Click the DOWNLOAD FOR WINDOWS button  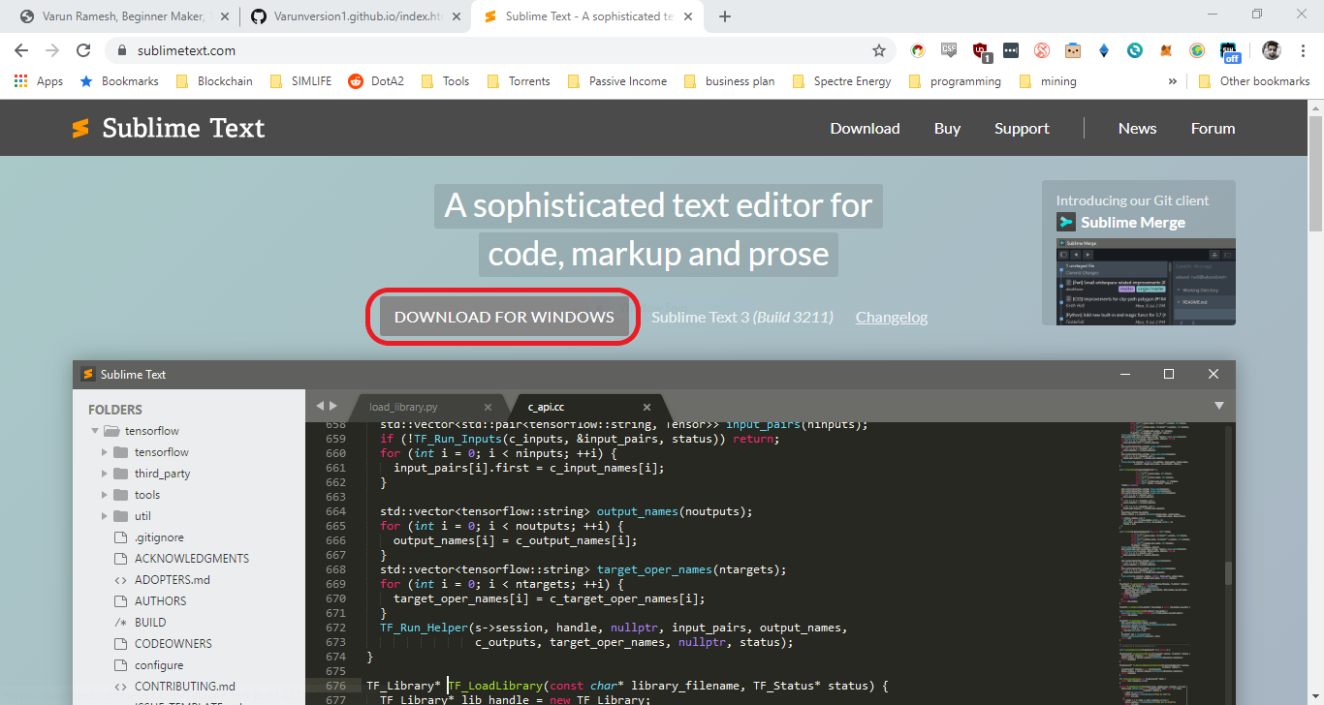504,317
